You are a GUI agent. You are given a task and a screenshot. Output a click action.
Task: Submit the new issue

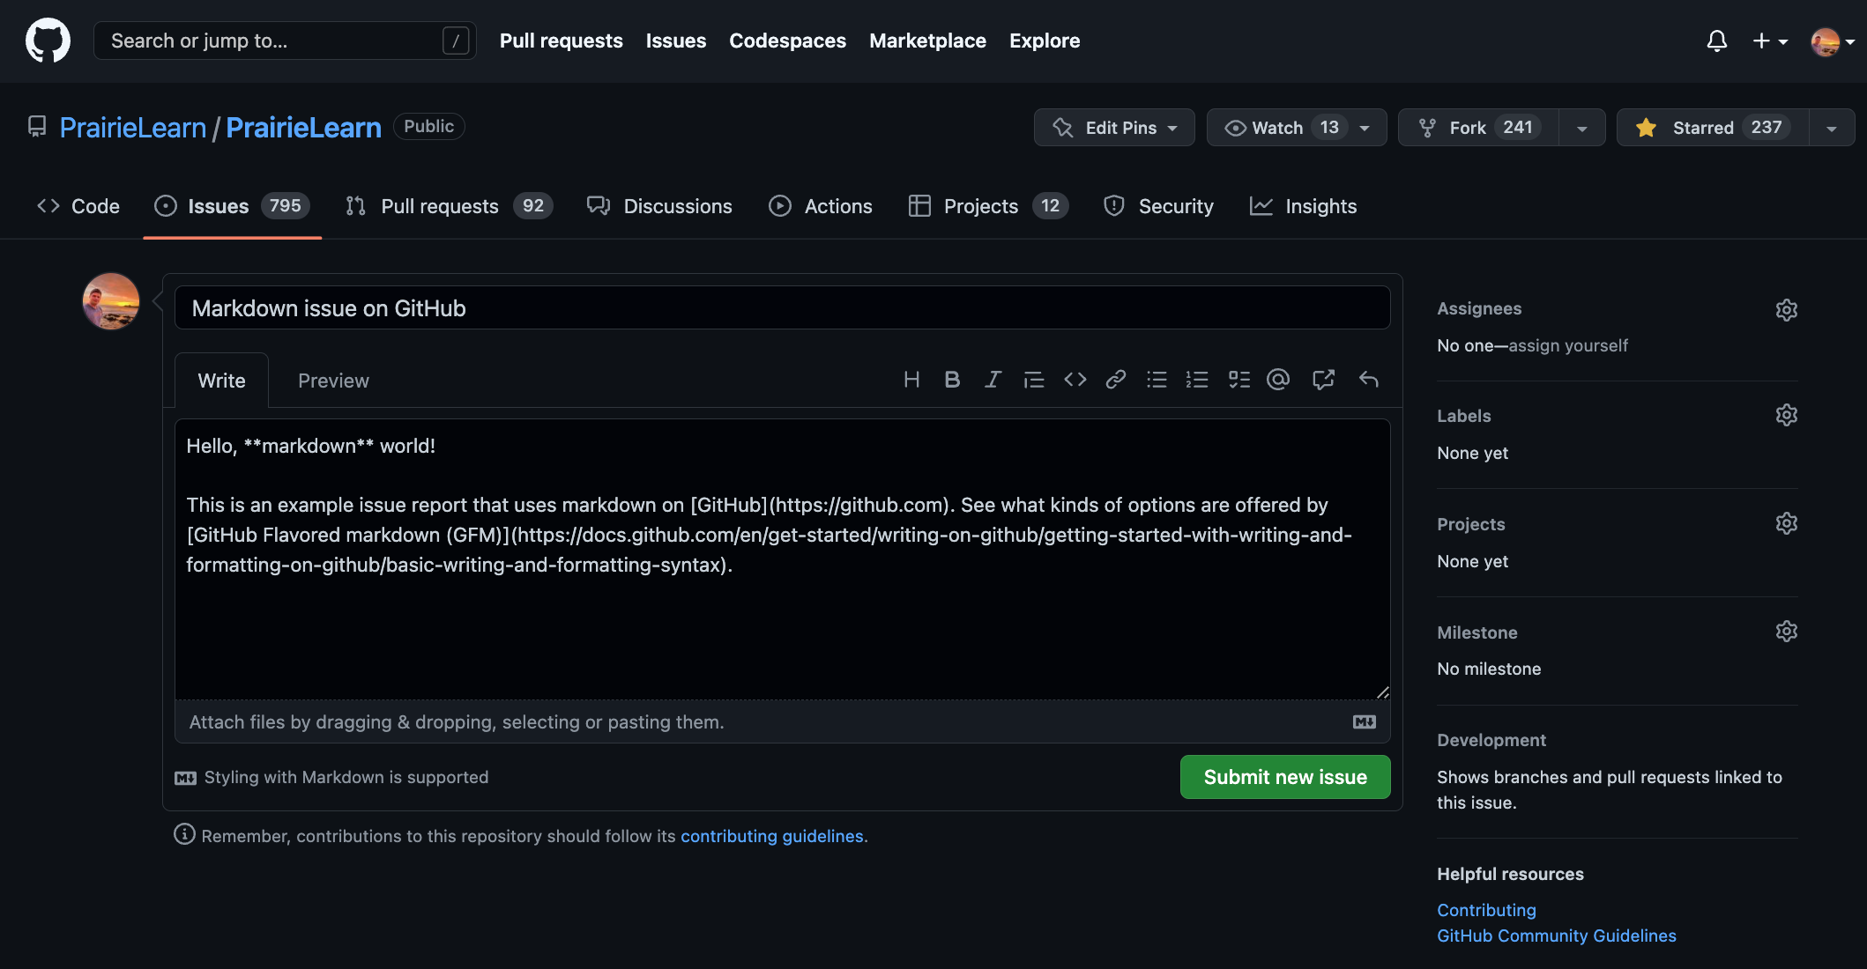1284,776
